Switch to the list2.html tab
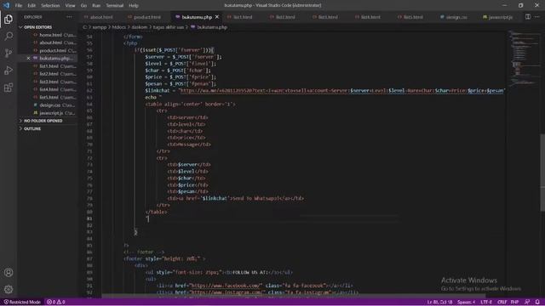Viewport: 545px width, 306px height. [285, 17]
